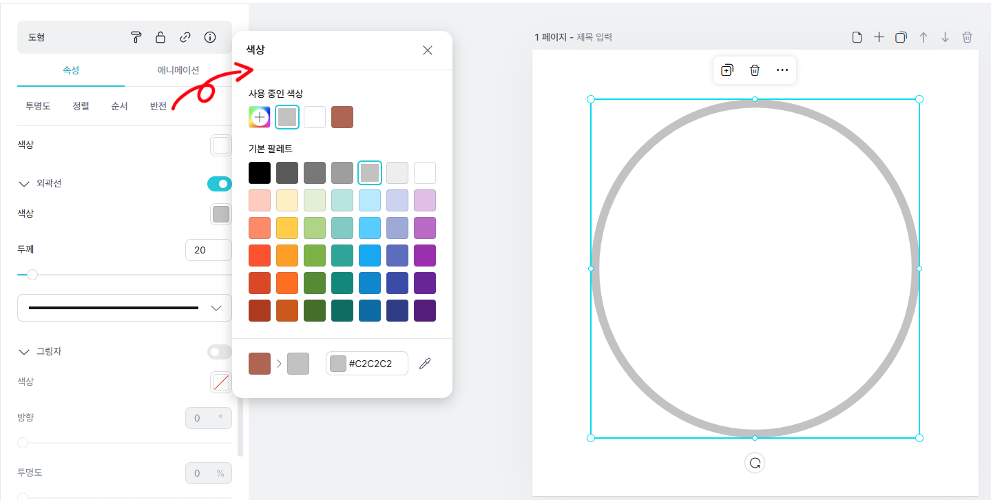991x500 pixels.
Task: Delete the page with top-right trash icon
Action: (x=967, y=37)
